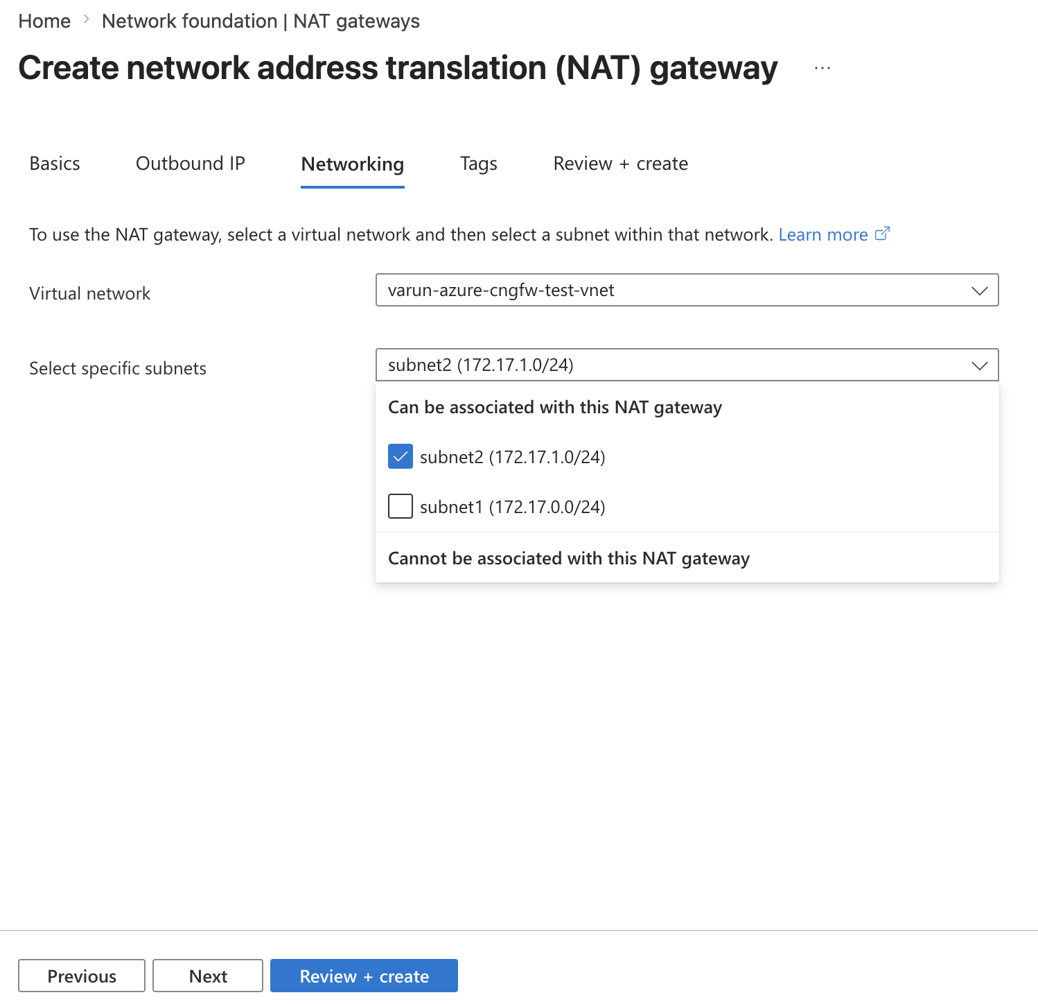Go to the Tags tab

tap(479, 164)
